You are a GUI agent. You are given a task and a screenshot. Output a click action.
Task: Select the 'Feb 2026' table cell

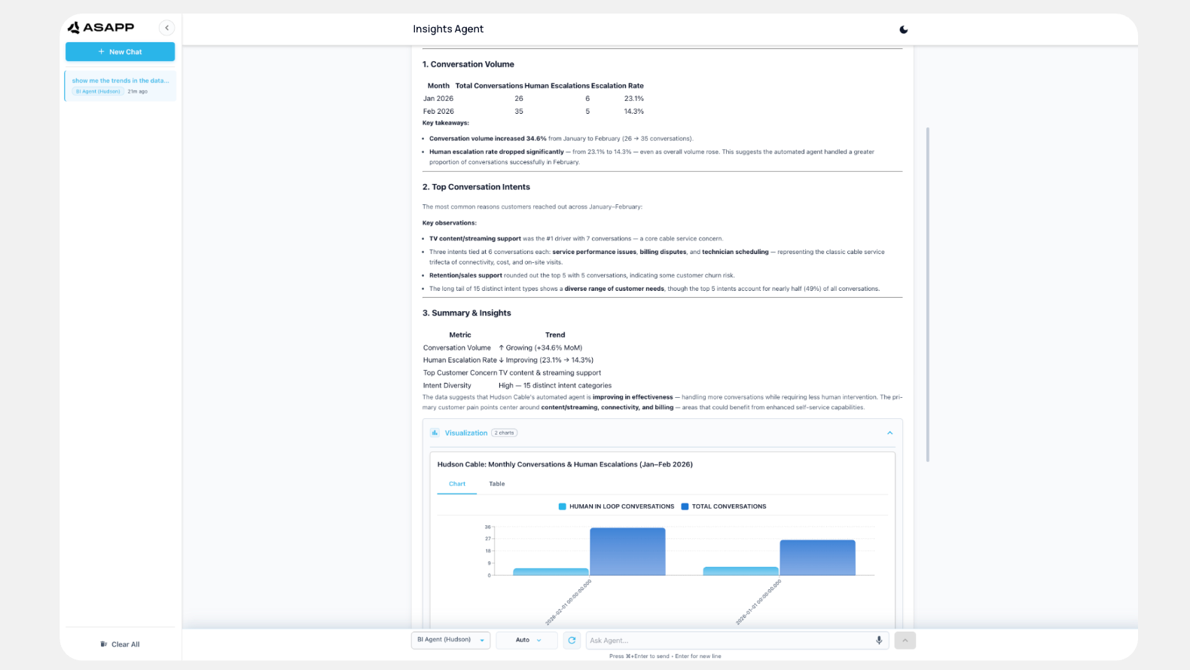(x=438, y=112)
